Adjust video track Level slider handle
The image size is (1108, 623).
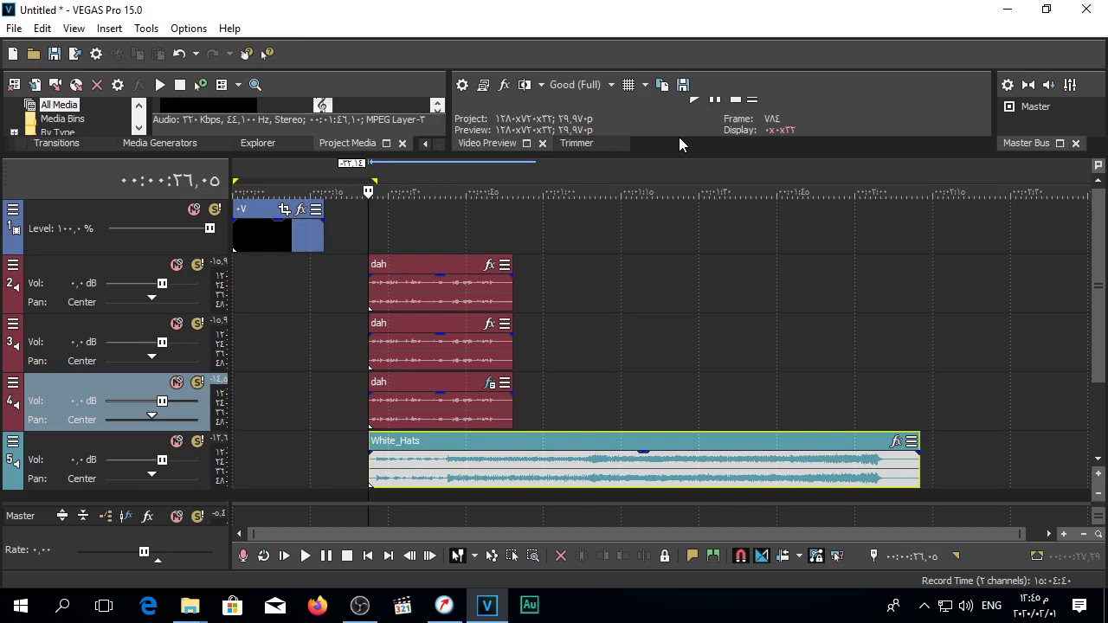(209, 228)
